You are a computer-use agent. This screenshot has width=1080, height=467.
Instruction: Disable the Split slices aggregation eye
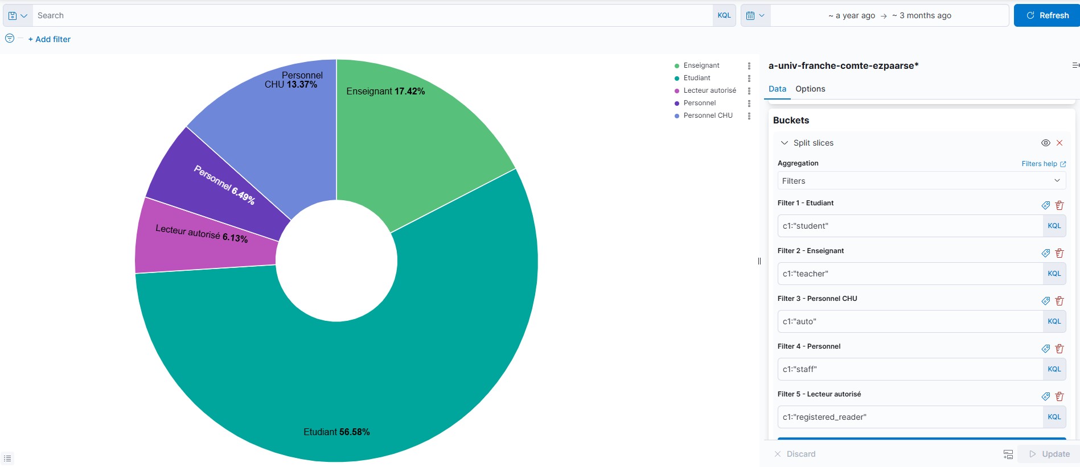[1046, 143]
